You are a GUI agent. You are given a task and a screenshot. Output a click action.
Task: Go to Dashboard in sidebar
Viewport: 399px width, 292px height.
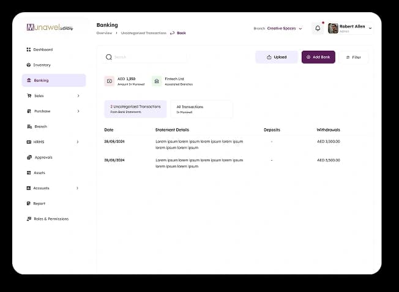(x=54, y=49)
